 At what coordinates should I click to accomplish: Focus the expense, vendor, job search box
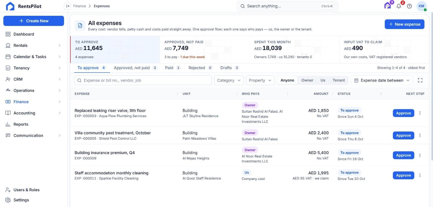pos(143,80)
